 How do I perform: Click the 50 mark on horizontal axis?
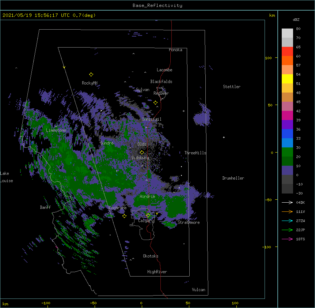(x=188, y=303)
